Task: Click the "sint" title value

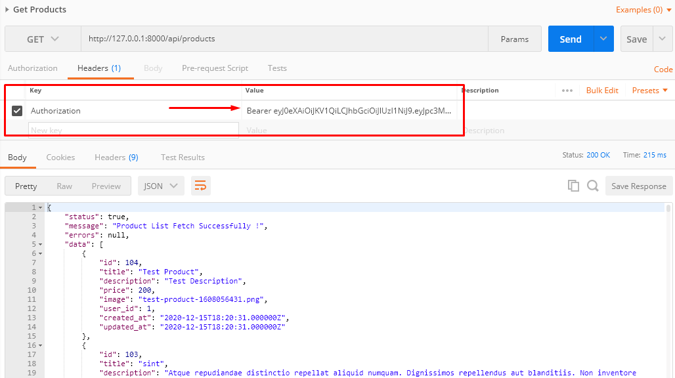Action: point(151,364)
